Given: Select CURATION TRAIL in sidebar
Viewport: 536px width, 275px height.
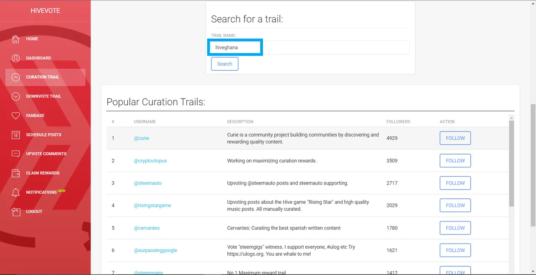Looking at the screenshot, I should coord(45,77).
